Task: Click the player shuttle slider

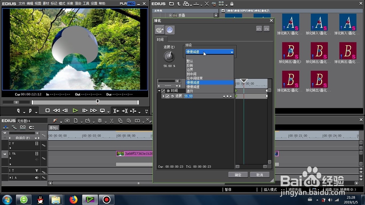Action: [16, 102]
